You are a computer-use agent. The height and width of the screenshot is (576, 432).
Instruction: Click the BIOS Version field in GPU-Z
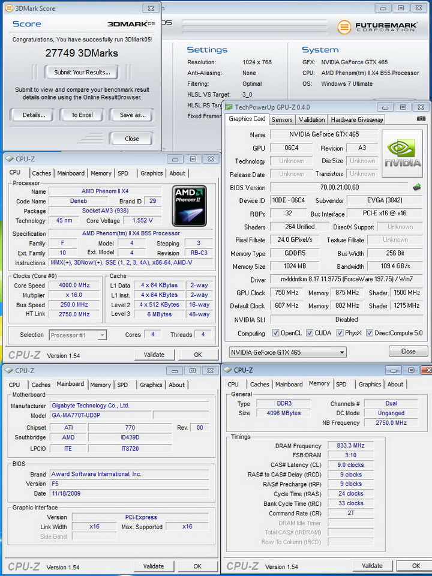339,188
